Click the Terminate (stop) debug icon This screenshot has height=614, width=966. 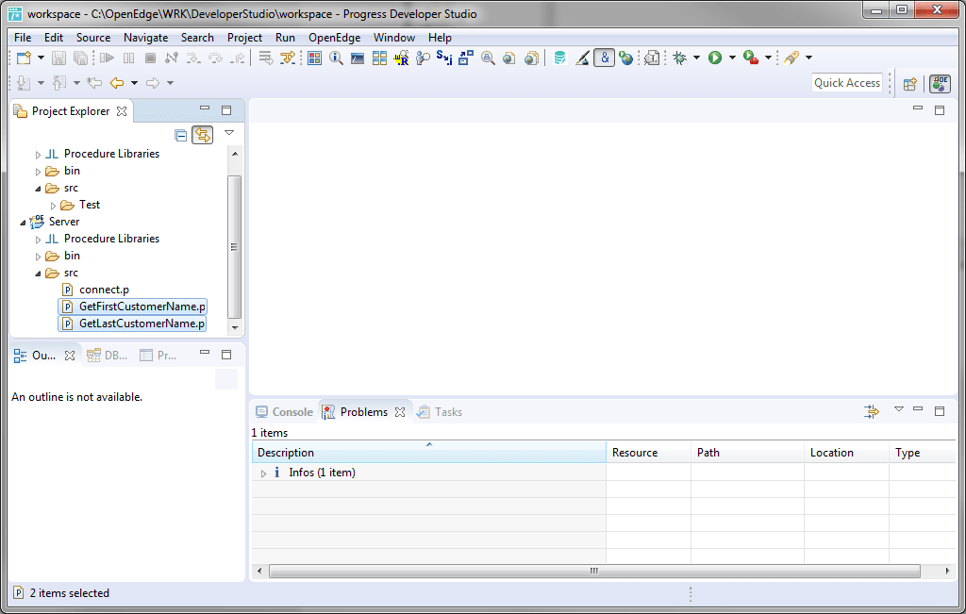coord(150,58)
